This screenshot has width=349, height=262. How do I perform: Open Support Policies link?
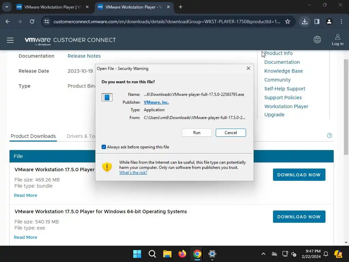click(283, 98)
